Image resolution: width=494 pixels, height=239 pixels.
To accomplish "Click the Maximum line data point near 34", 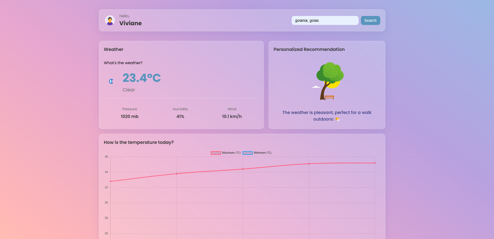I will (x=177, y=174).
